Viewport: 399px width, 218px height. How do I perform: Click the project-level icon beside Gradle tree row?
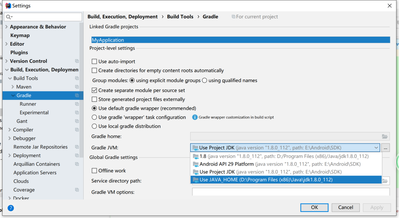coord(77,96)
